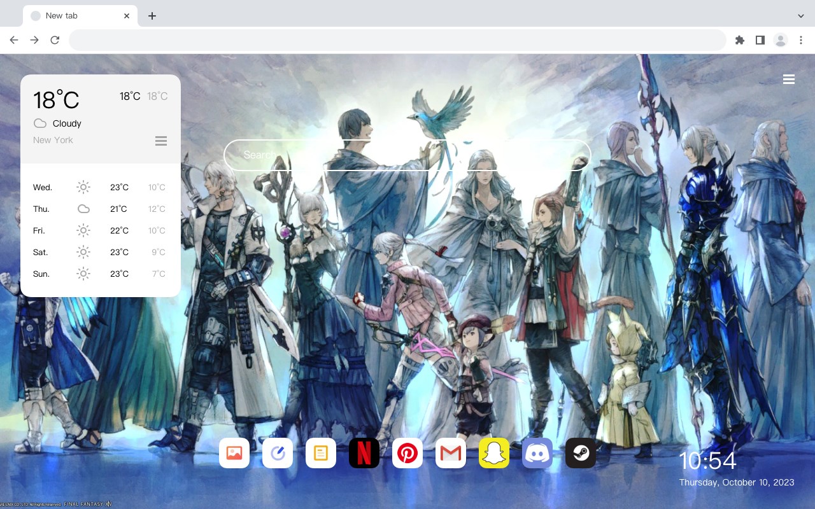
Task: Open the Chrome extensions puzzle icon
Action: [x=740, y=40]
